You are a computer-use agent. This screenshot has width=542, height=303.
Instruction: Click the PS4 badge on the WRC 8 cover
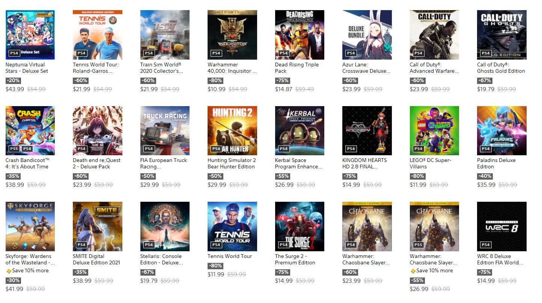(486, 245)
